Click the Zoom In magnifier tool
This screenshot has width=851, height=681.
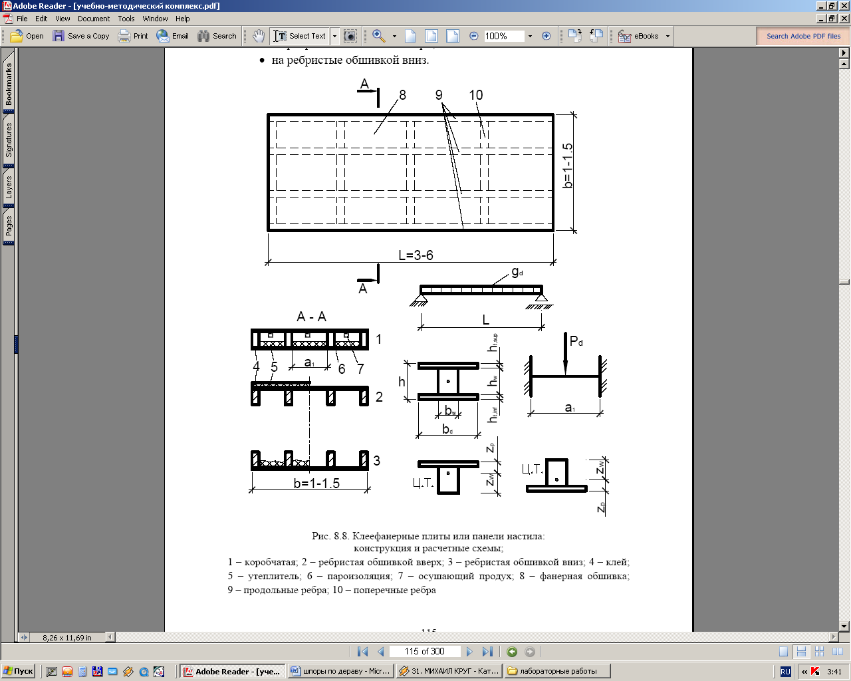378,36
